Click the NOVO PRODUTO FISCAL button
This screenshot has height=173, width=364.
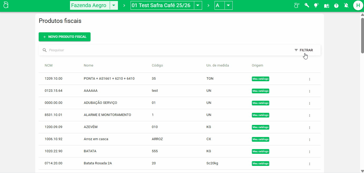click(64, 37)
